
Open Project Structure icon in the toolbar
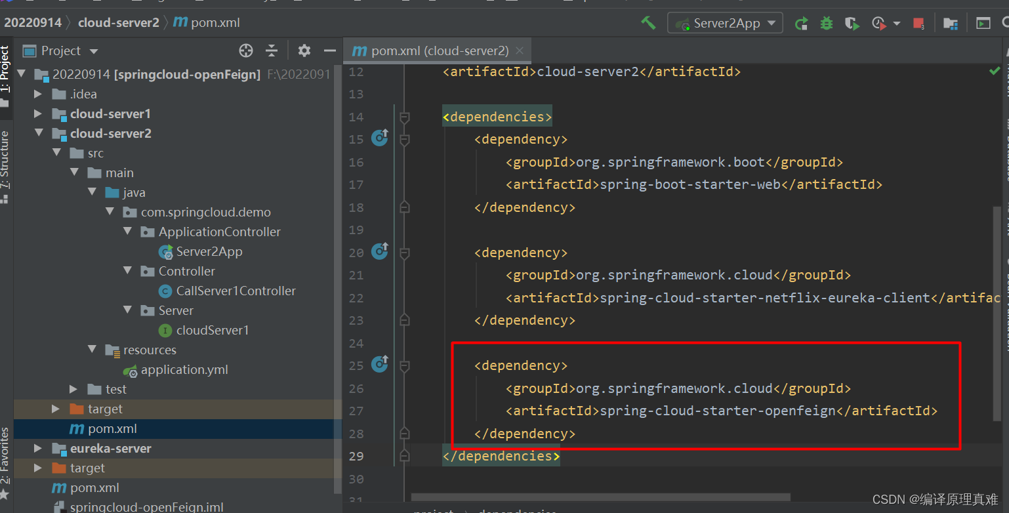coord(950,24)
